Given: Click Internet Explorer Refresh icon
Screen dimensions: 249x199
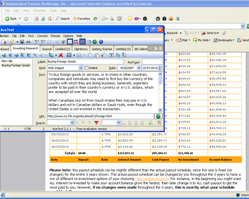Looking at the screenshot, I should [43, 19].
